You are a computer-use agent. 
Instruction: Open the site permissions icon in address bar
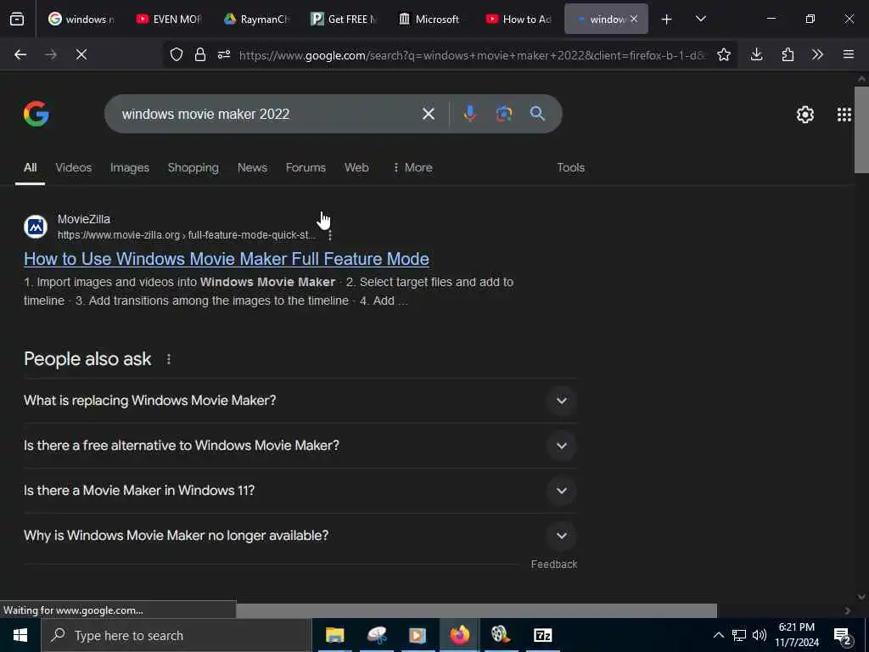pyautogui.click(x=224, y=54)
